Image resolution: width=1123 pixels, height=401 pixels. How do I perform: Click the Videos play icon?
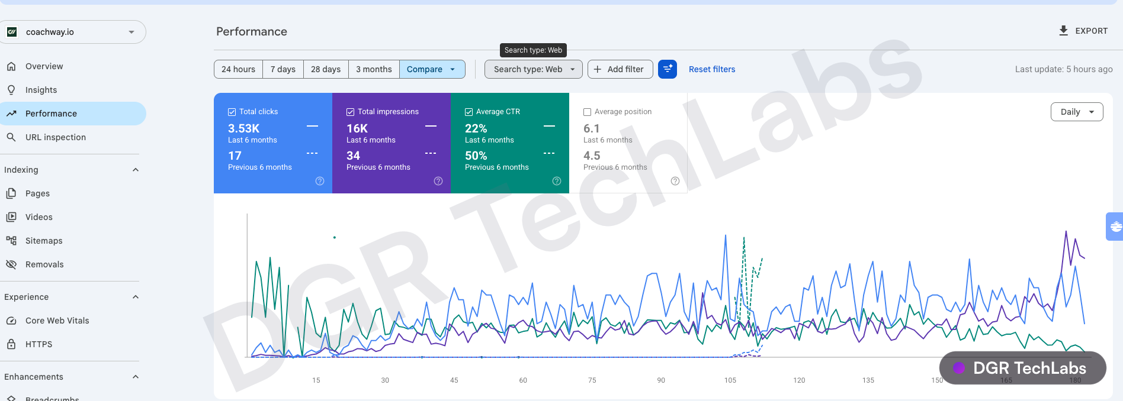11,217
